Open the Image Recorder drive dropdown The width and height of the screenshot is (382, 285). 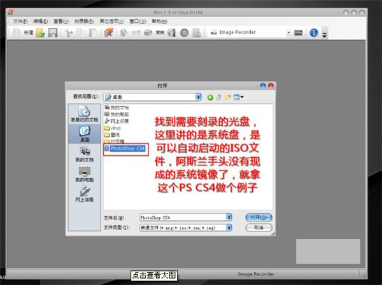pos(288,32)
